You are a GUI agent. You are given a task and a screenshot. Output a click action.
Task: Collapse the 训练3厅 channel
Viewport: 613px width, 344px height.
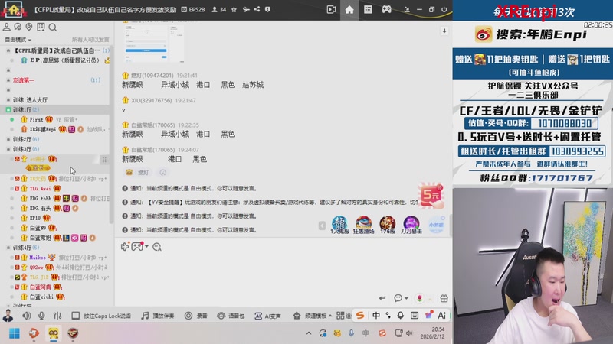click(8, 149)
